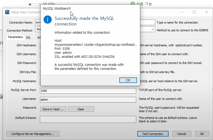Click 'Name of the user to connect with.' hint

tap(161, 99)
